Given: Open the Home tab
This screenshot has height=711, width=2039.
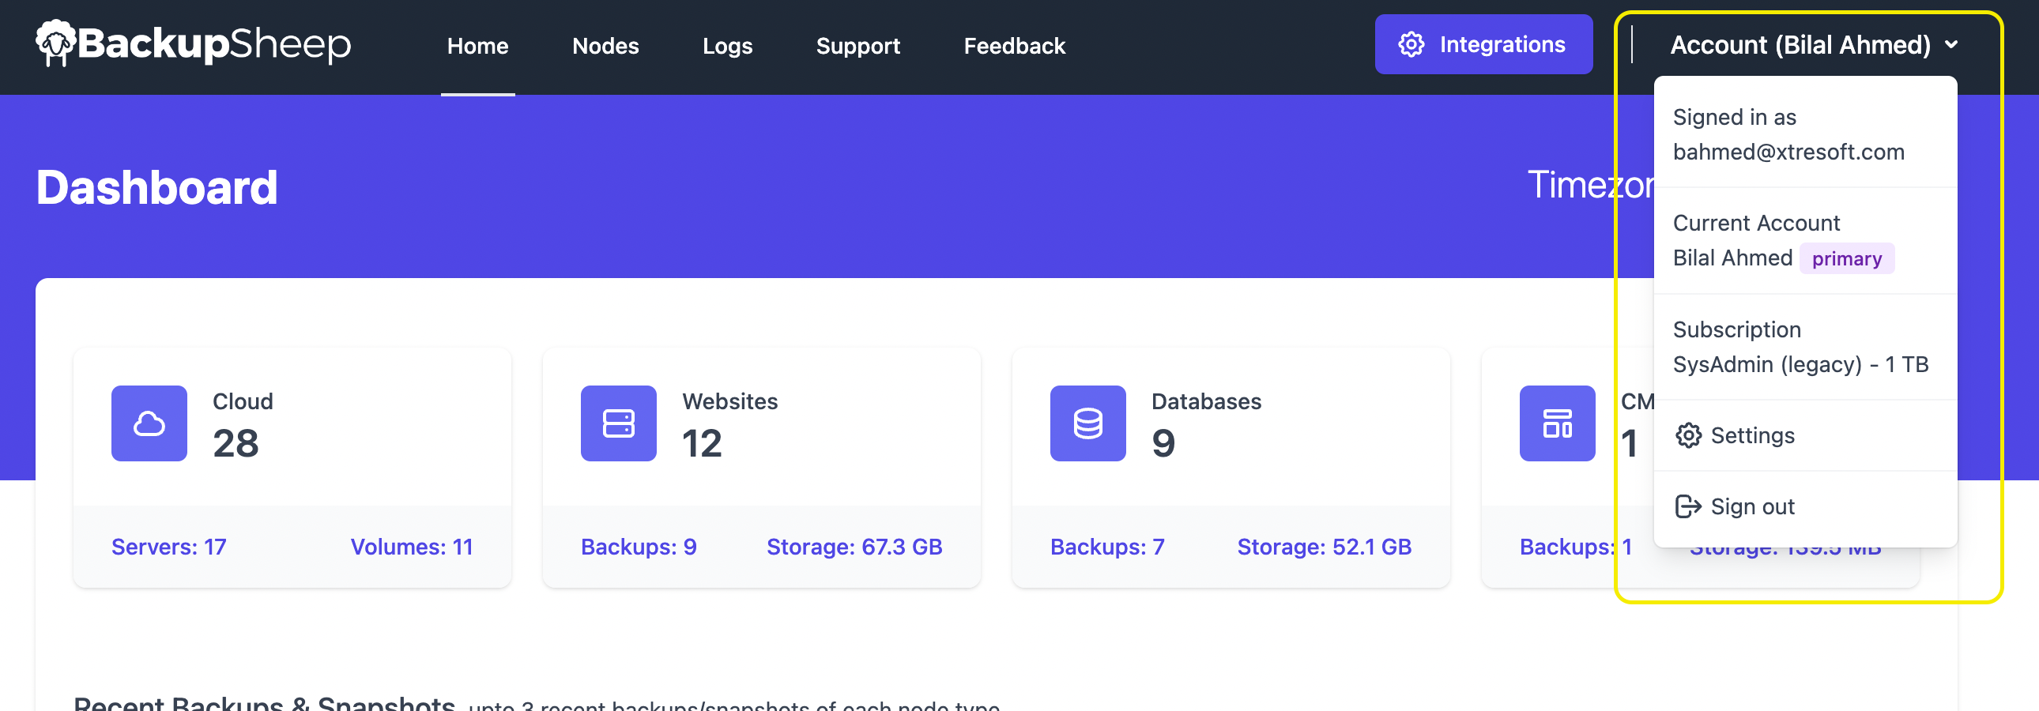Looking at the screenshot, I should tap(477, 46).
